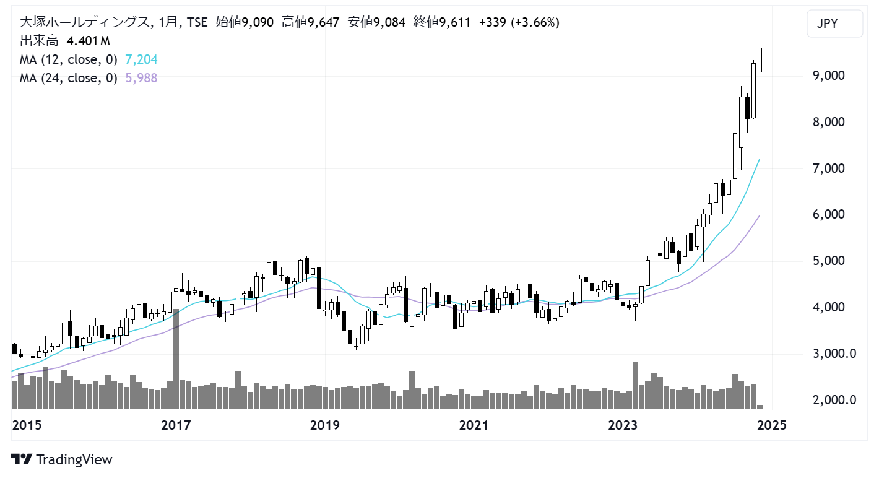Click the 2,000.0 price axis label

click(x=835, y=401)
